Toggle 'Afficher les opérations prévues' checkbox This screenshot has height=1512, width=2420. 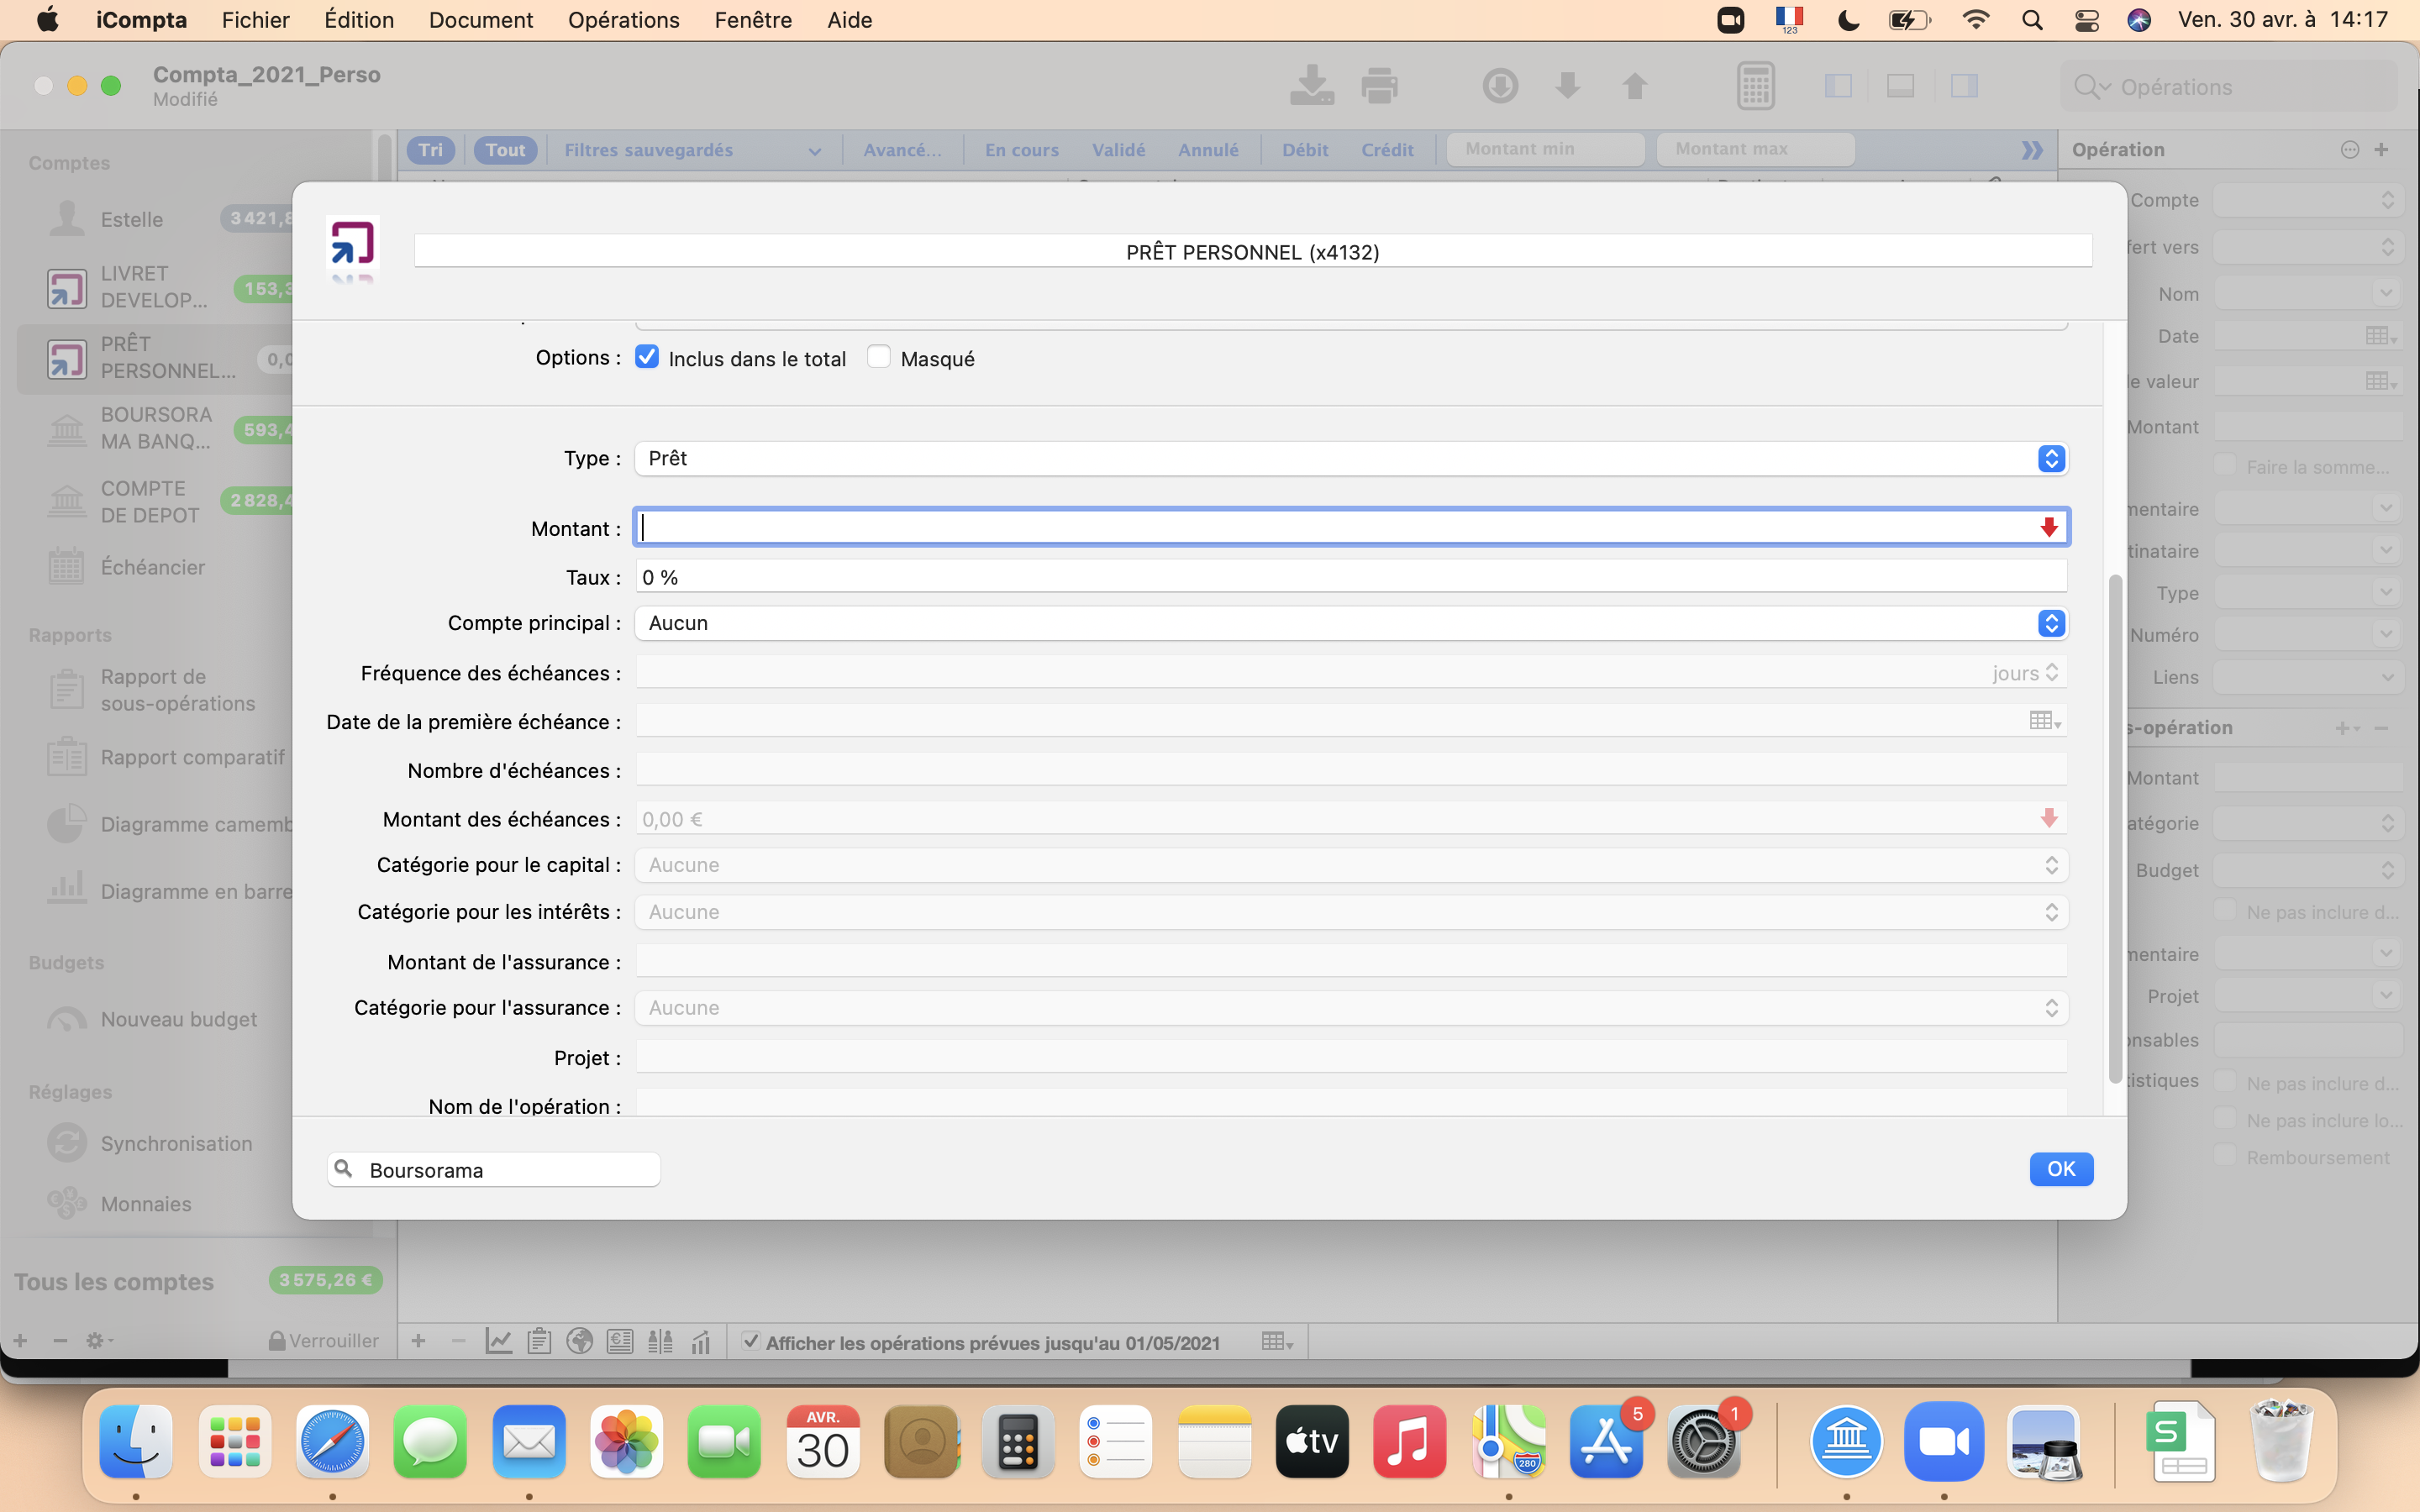click(x=748, y=1341)
